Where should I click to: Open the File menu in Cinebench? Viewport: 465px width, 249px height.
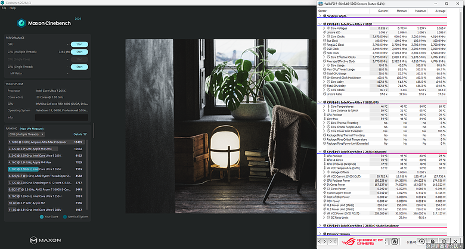click(x=4, y=8)
